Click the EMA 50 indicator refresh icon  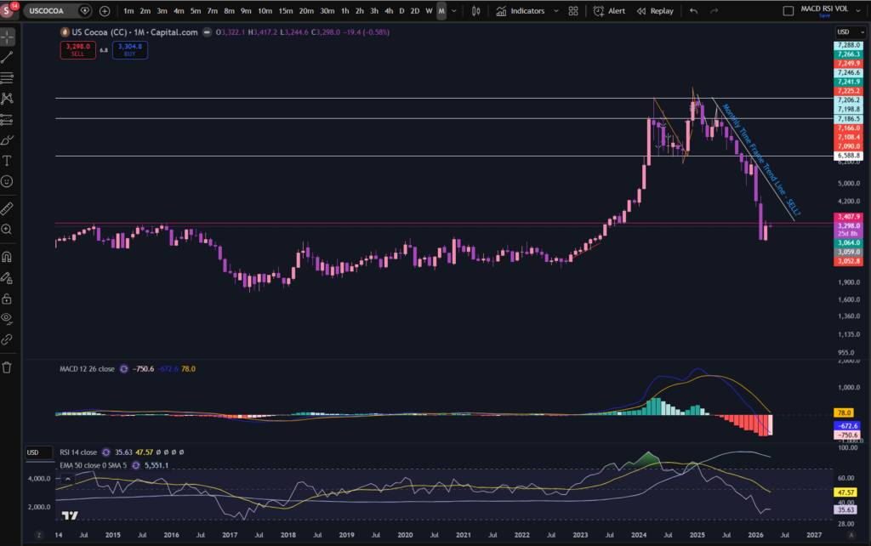click(x=135, y=465)
